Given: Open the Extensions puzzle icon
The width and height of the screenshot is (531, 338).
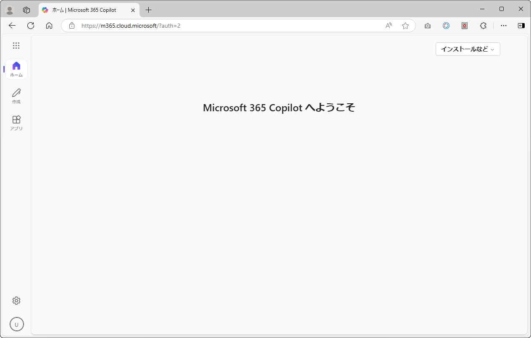Looking at the screenshot, I should tap(483, 26).
